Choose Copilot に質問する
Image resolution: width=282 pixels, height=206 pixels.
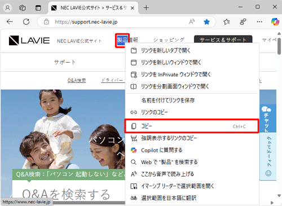[192, 150]
